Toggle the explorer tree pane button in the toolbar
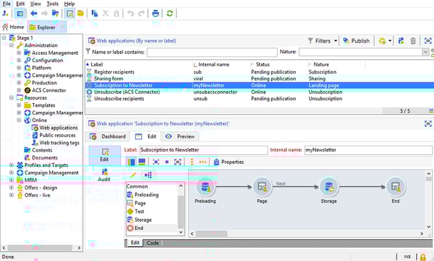The width and height of the screenshot is (434, 261). click(x=20, y=13)
